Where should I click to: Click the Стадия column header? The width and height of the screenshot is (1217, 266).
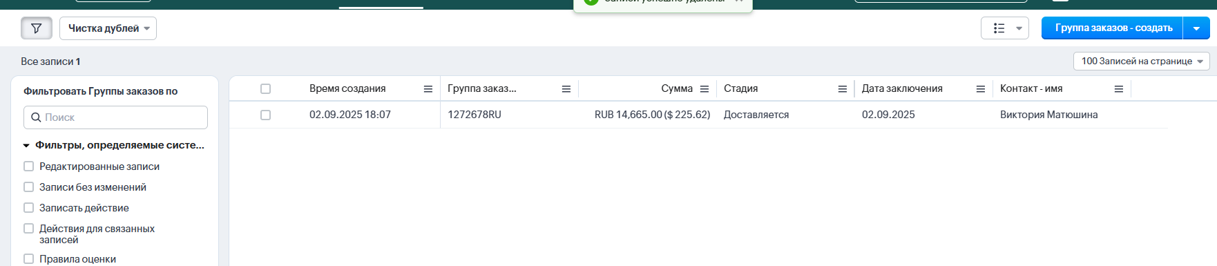[740, 88]
